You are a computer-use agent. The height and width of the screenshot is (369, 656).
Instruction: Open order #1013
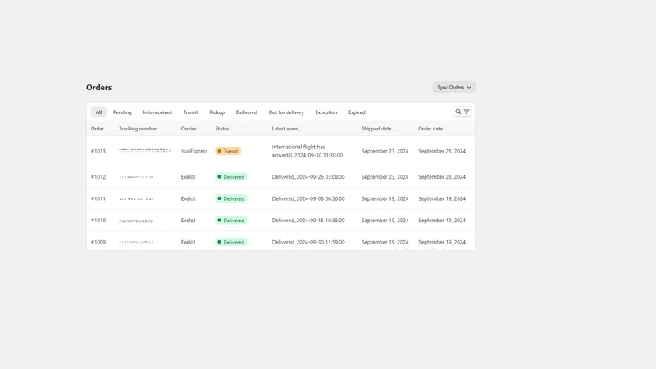(98, 151)
